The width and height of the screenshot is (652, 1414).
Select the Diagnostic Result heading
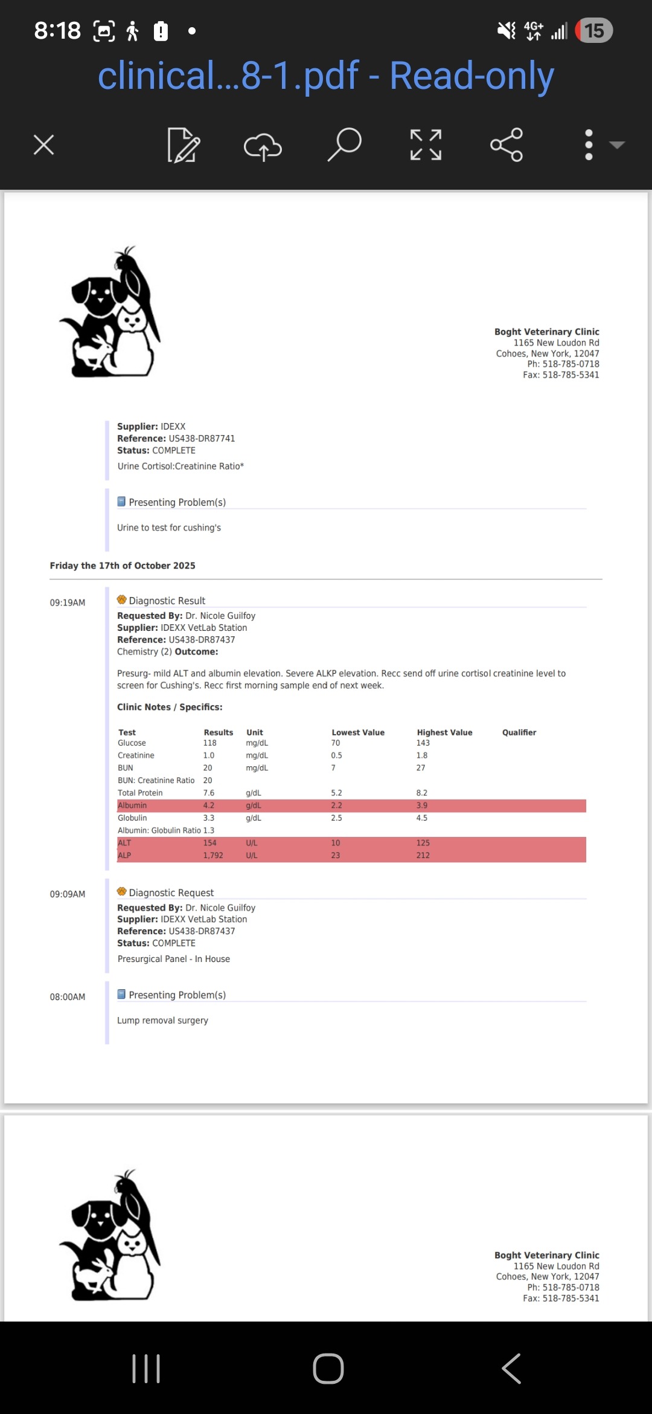pos(167,601)
